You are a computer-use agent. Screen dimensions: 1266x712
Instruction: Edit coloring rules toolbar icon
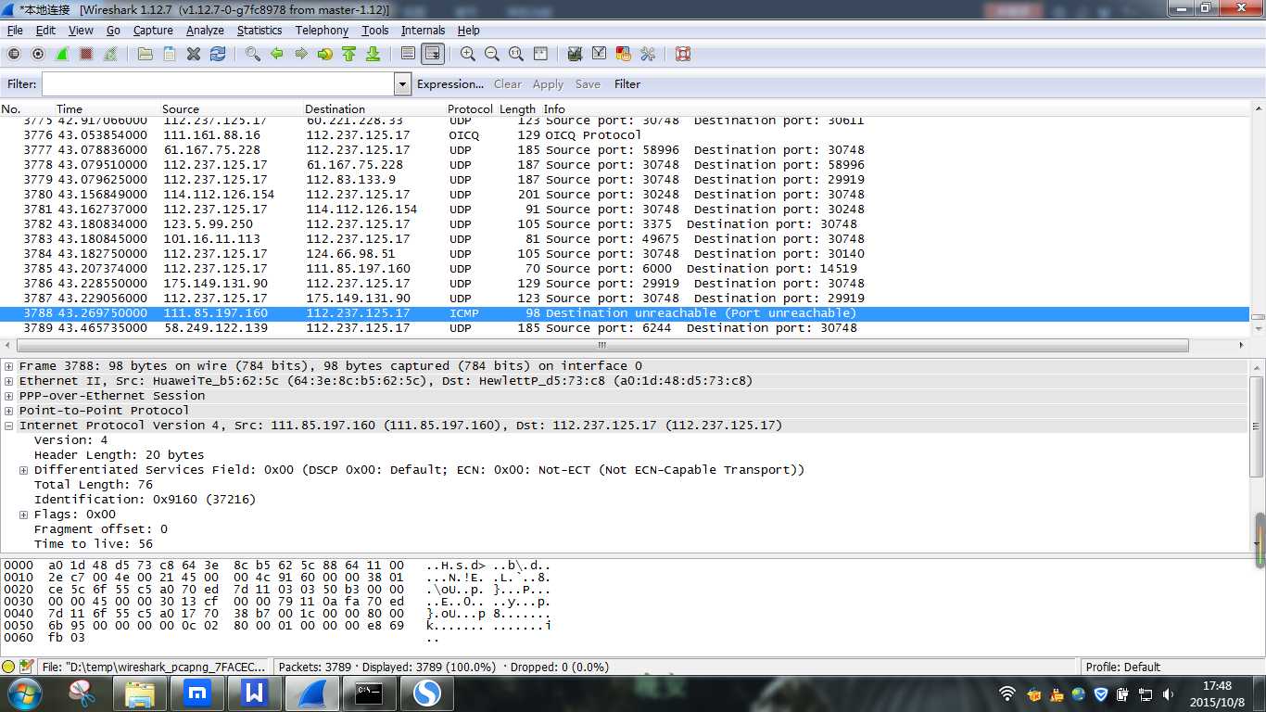pyautogui.click(x=624, y=54)
